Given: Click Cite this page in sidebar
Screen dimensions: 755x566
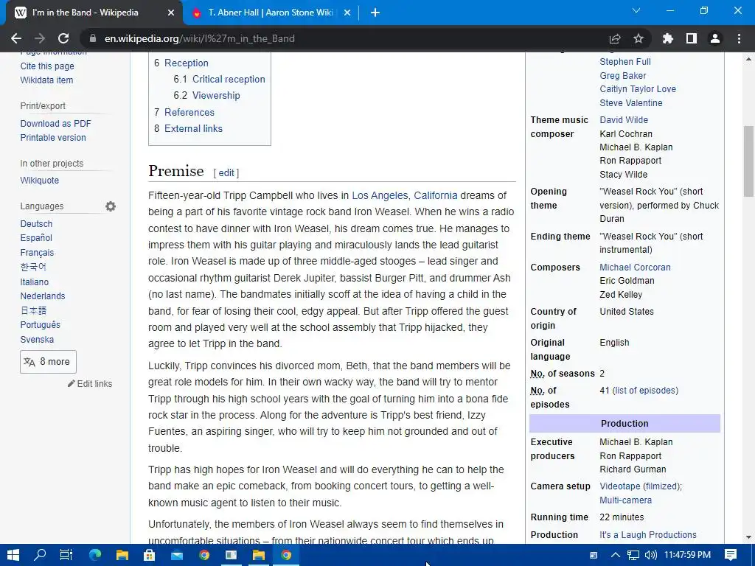Looking at the screenshot, I should (x=47, y=66).
